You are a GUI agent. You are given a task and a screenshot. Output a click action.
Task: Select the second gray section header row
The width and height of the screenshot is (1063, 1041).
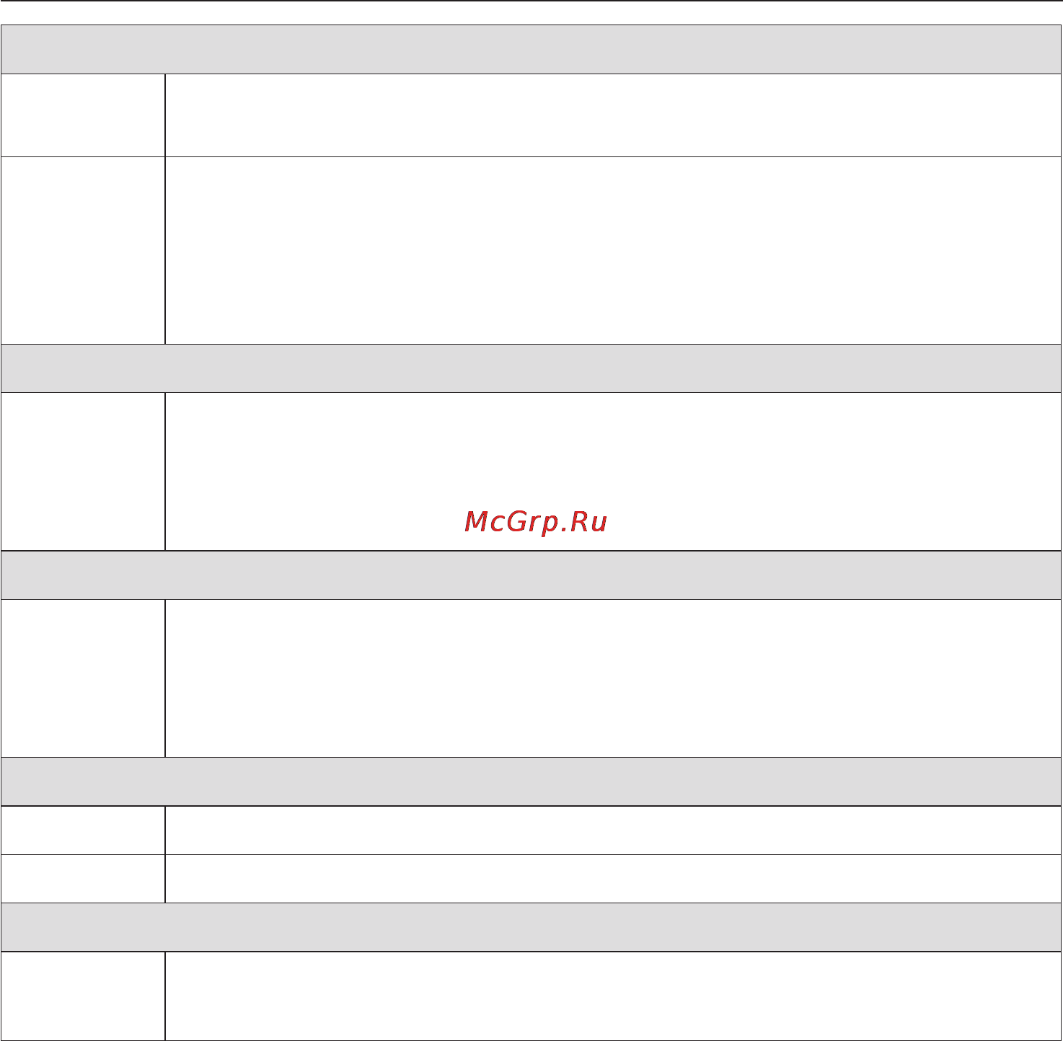531,368
